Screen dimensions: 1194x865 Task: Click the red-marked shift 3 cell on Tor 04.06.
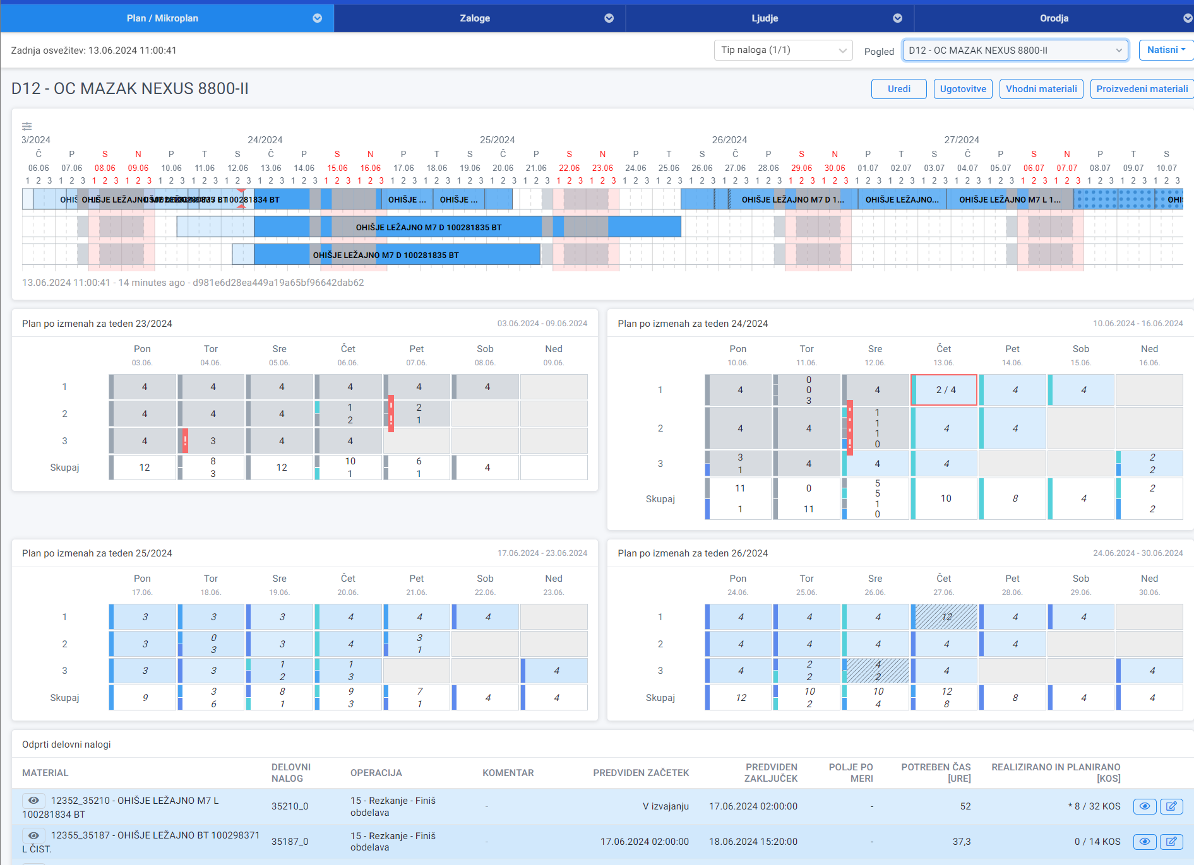coord(212,441)
